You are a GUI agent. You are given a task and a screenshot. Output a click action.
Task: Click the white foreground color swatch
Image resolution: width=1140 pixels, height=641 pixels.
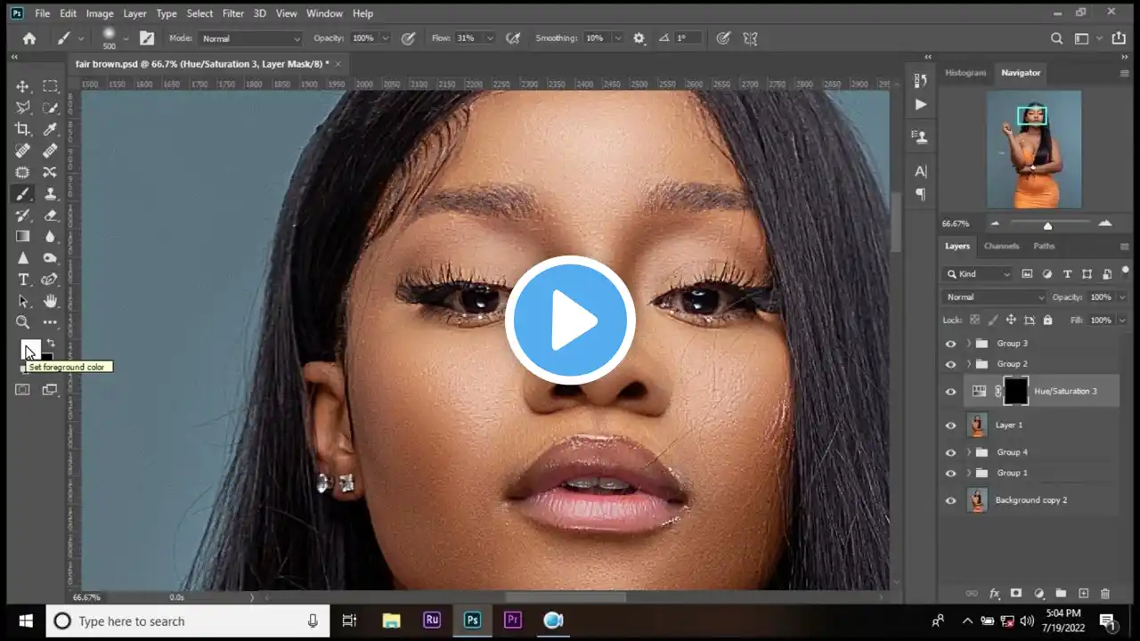(29, 348)
